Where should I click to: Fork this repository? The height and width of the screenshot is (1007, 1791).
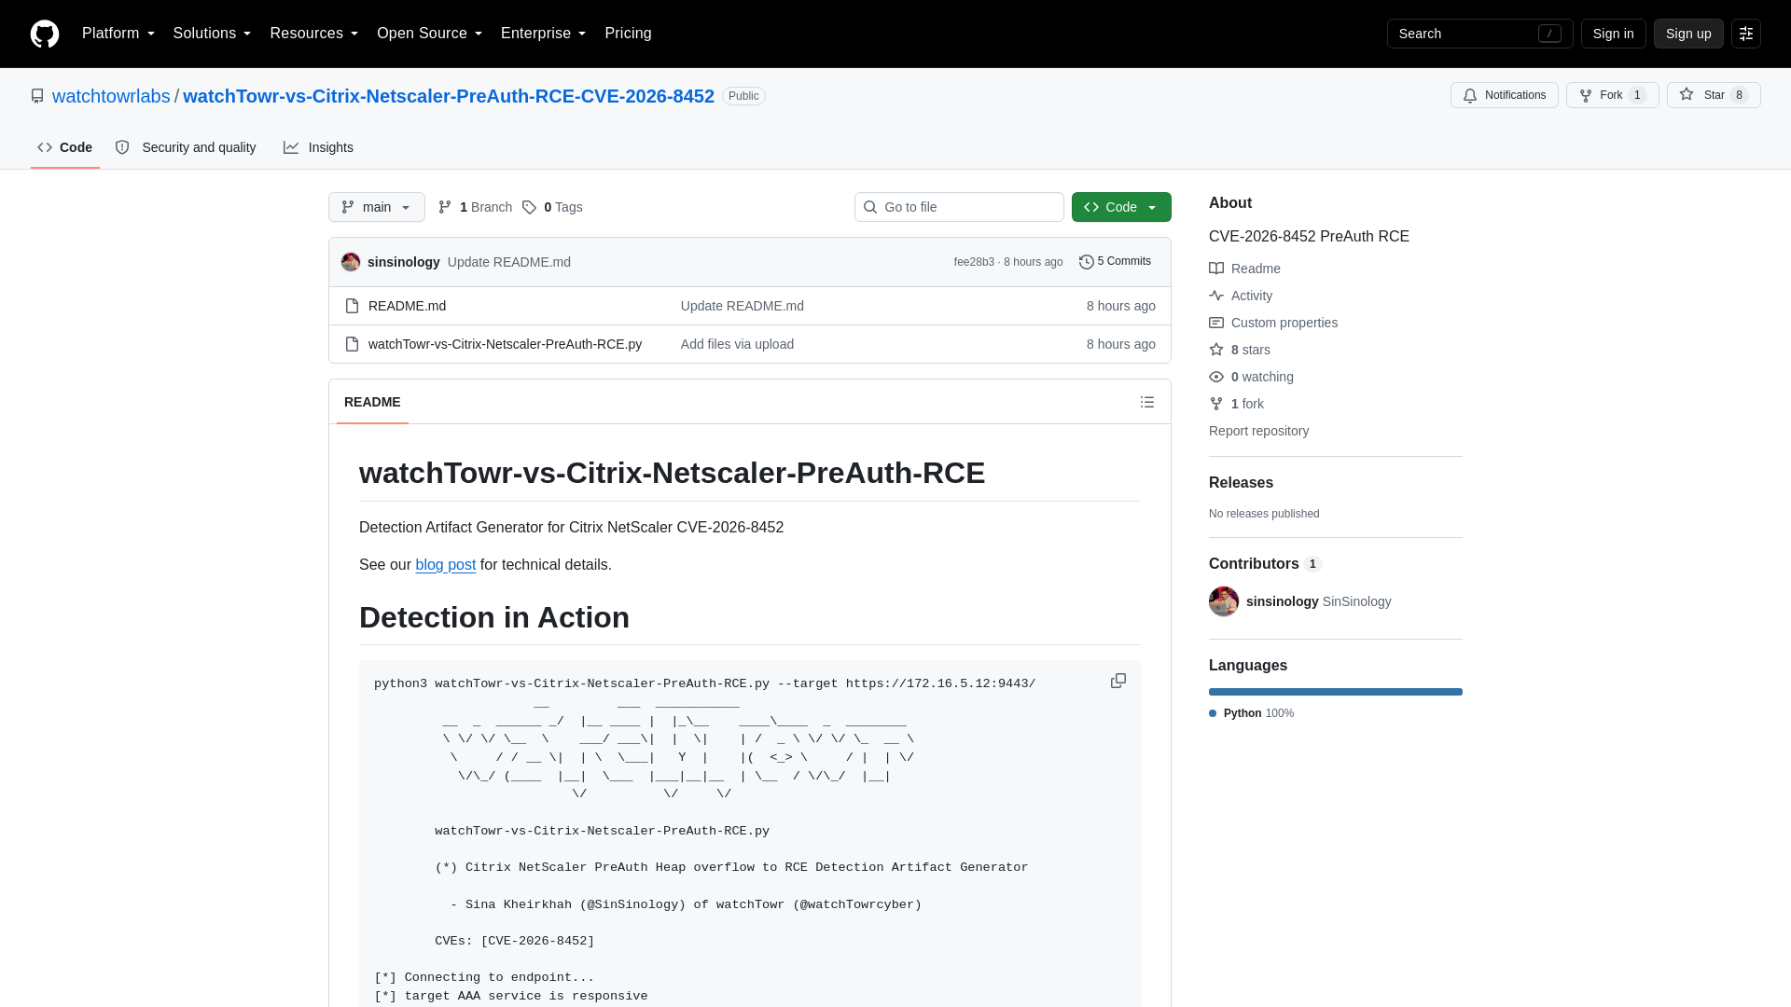tap(1612, 95)
